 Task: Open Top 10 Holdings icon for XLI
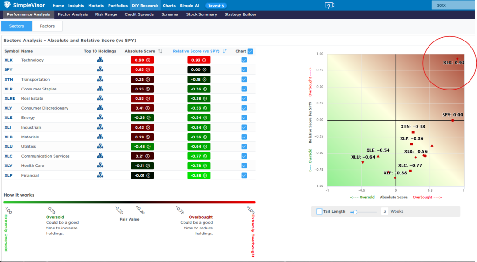click(x=100, y=127)
